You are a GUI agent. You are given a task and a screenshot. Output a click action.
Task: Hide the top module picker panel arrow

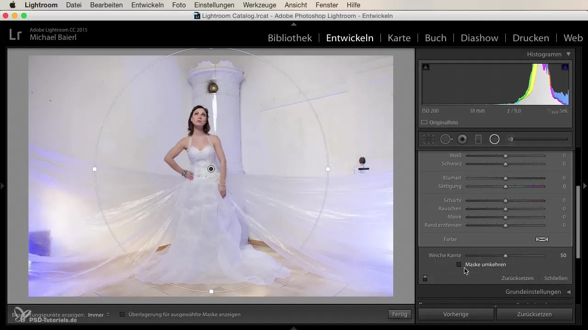(x=294, y=24)
